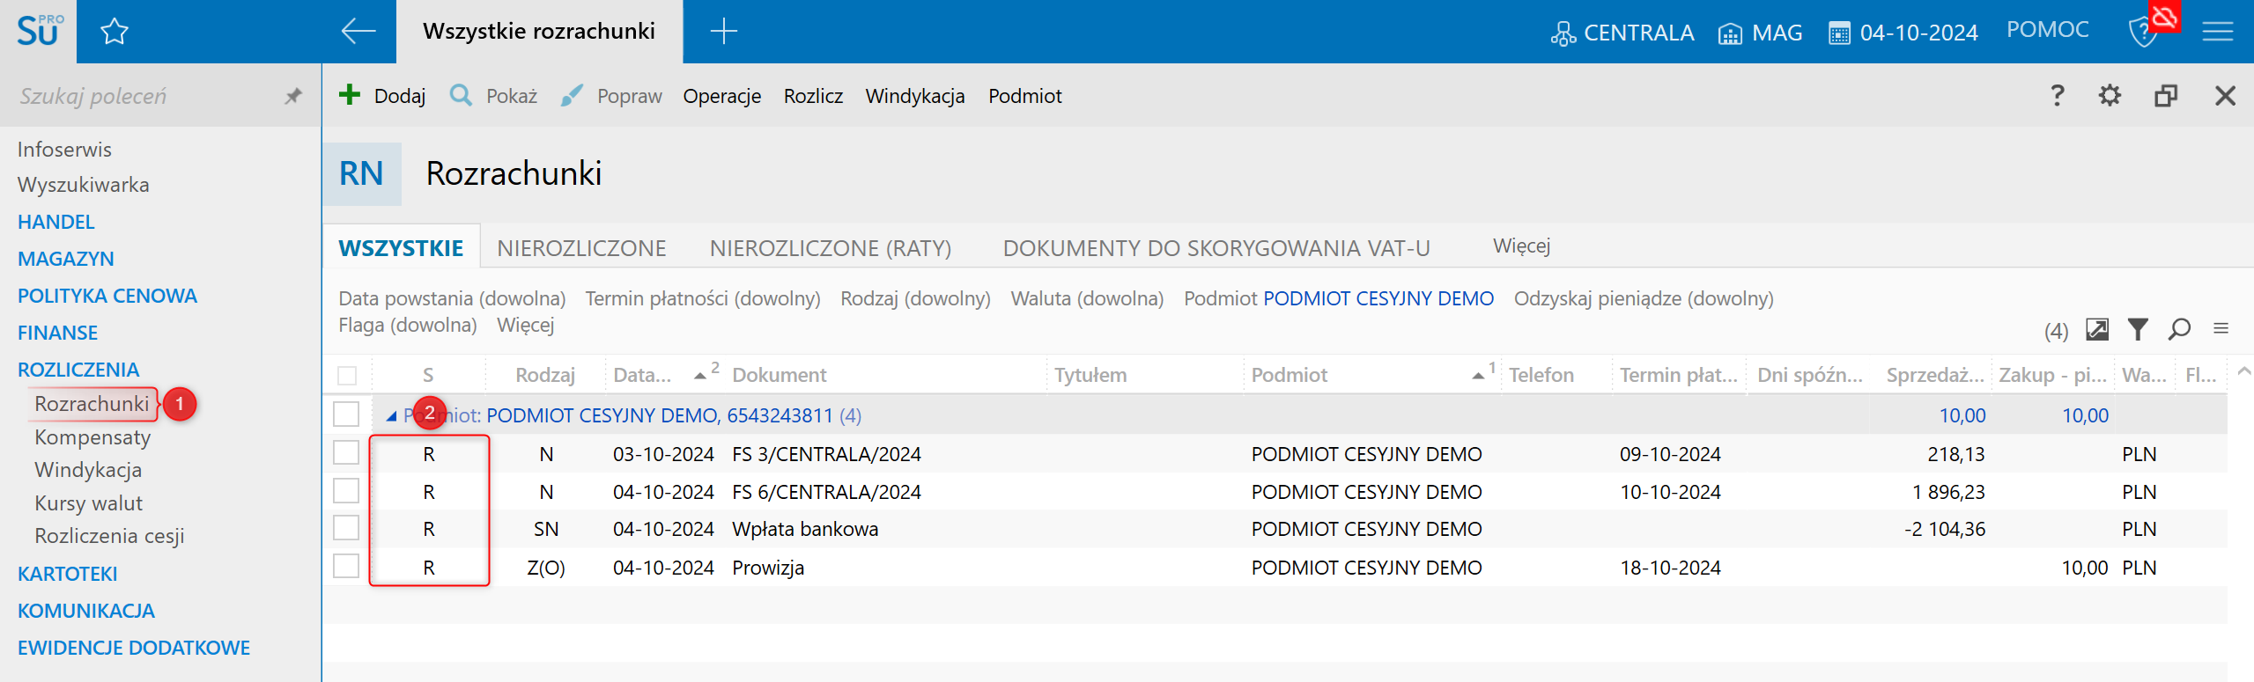The height and width of the screenshot is (682, 2254).
Task: Click the Dodaj button
Action: tap(383, 96)
